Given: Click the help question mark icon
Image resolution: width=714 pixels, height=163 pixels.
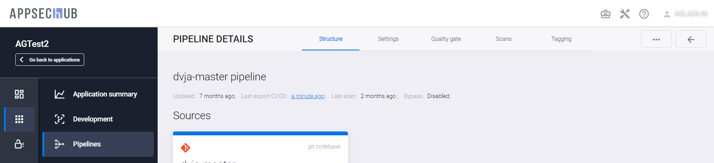Looking at the screenshot, I should (644, 14).
